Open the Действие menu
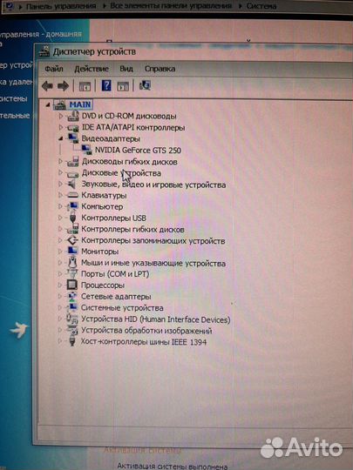Image resolution: width=353 pixels, height=470 pixels. coord(92,69)
